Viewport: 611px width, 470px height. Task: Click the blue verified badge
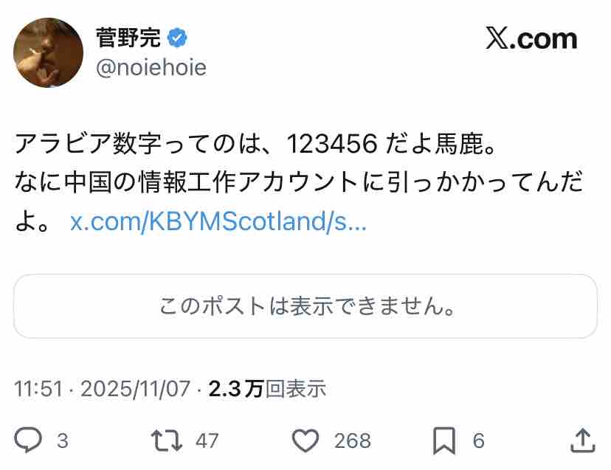click(177, 38)
